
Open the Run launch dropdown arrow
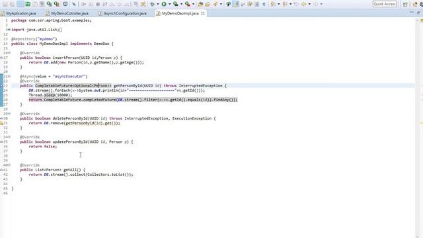[169, 4]
